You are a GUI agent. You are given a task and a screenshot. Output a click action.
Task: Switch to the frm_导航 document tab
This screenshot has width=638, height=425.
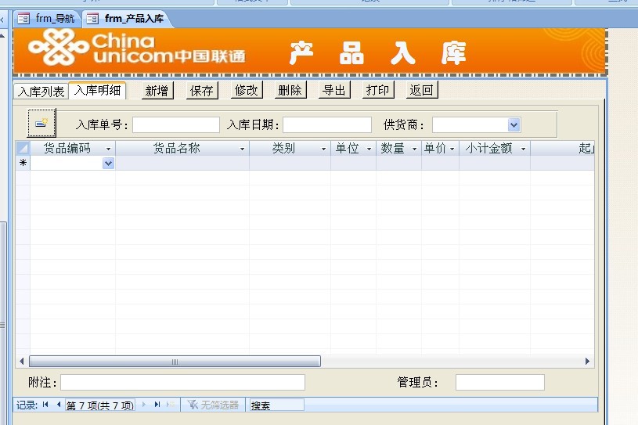47,18
